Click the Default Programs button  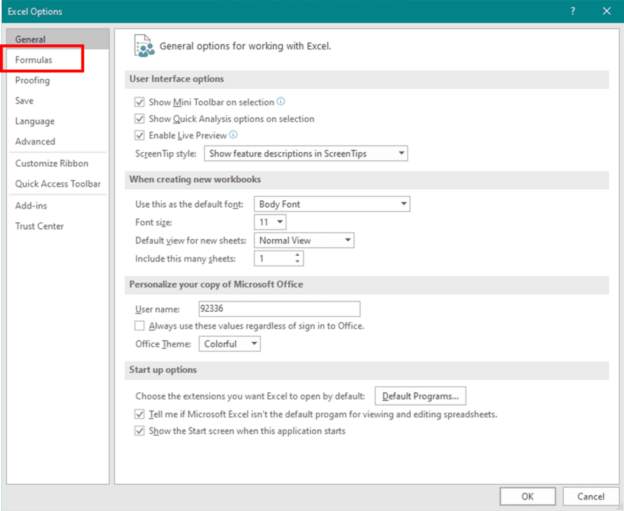(x=420, y=396)
